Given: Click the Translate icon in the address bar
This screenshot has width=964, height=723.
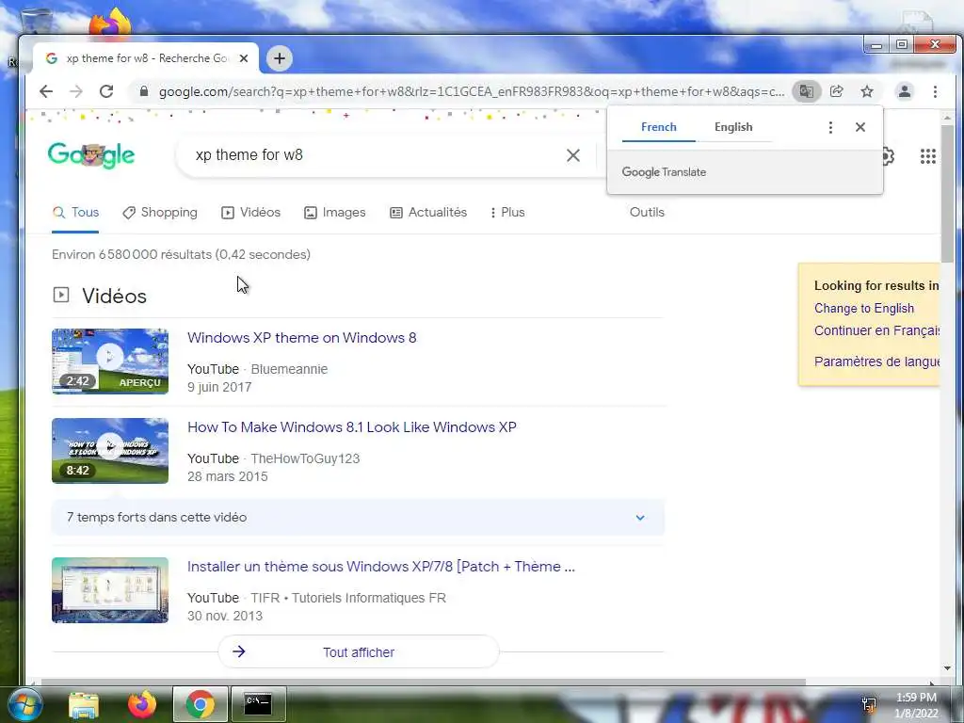Looking at the screenshot, I should pos(806,91).
